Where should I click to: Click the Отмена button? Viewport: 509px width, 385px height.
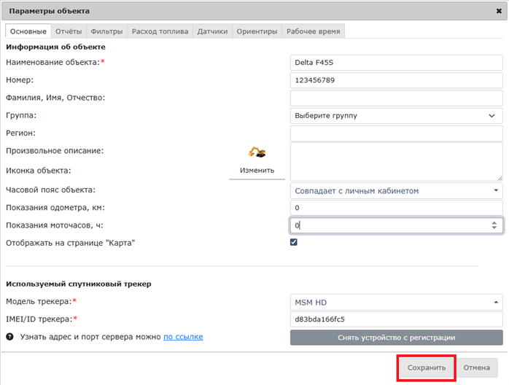coord(477,367)
